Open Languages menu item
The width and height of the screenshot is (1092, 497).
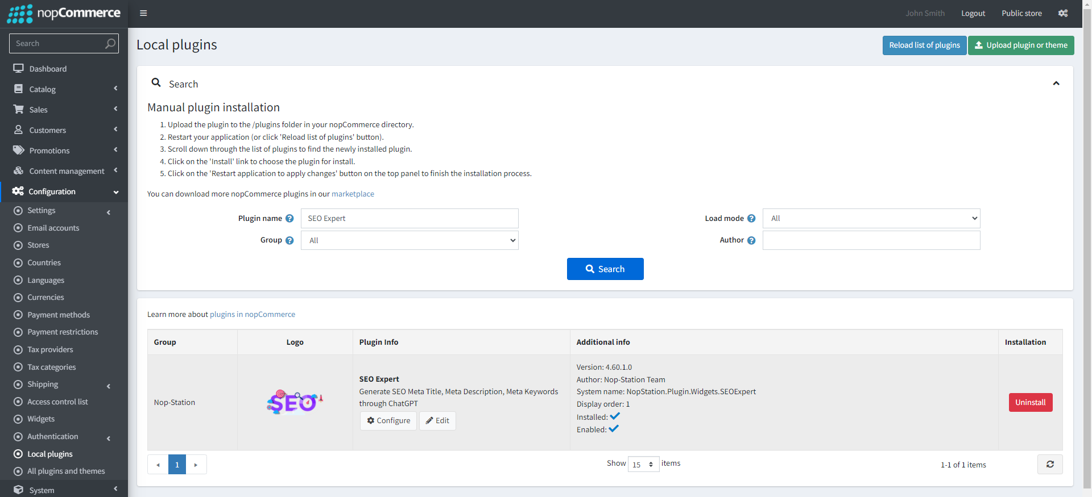coord(45,280)
